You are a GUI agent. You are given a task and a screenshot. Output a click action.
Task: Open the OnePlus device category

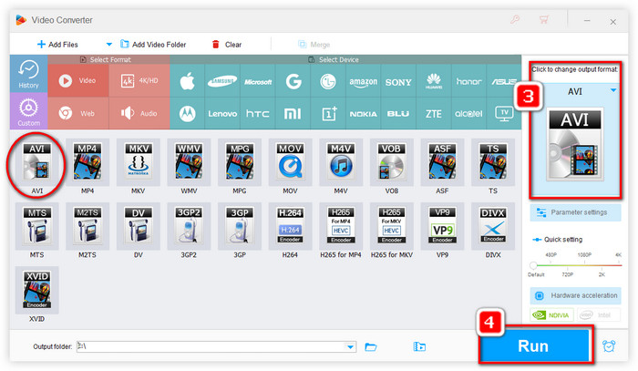tap(328, 114)
